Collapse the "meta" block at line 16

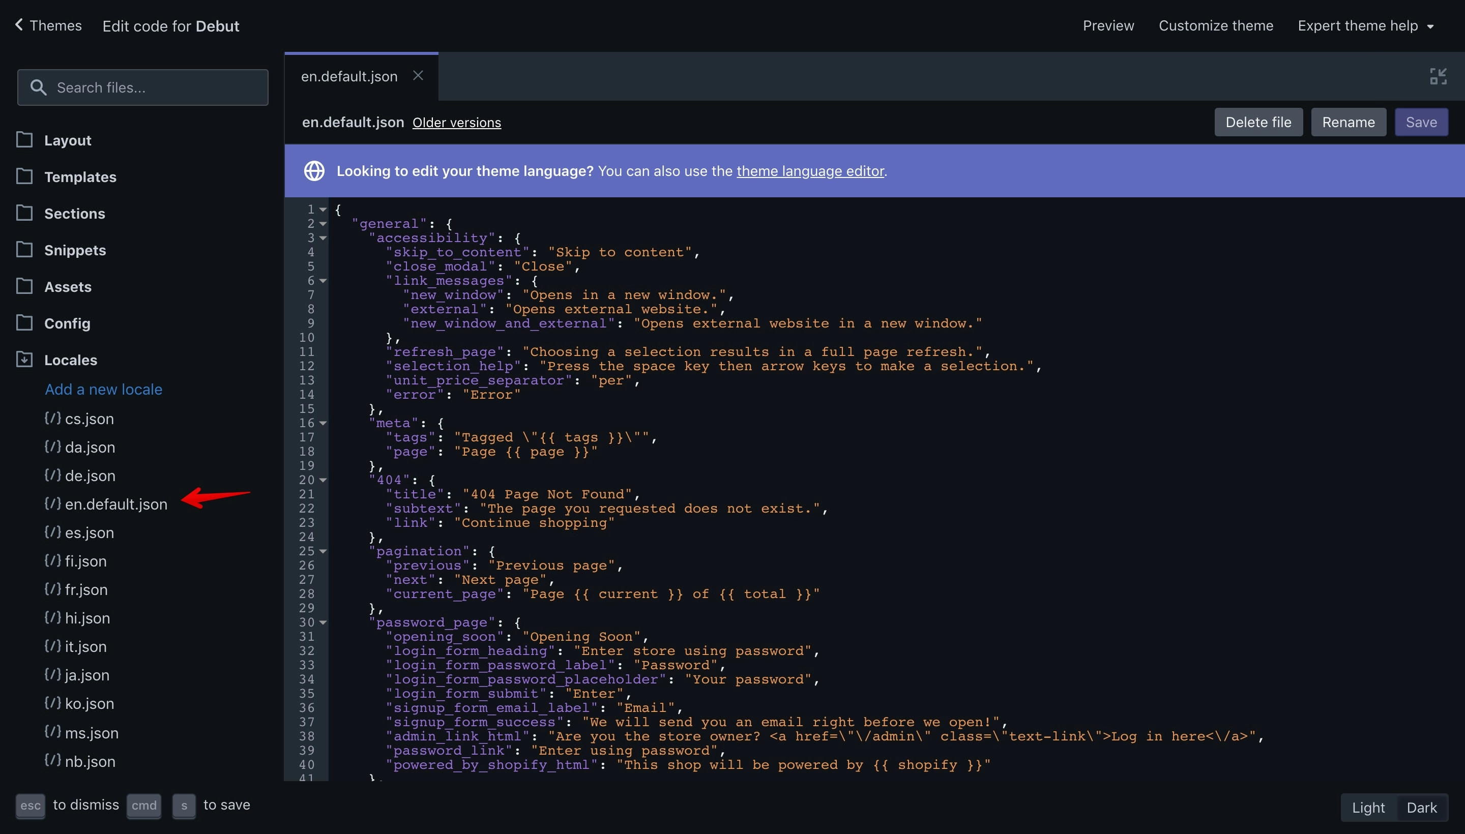click(323, 423)
